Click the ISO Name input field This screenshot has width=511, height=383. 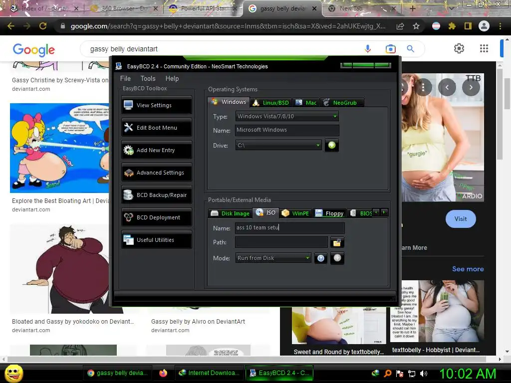pos(290,227)
